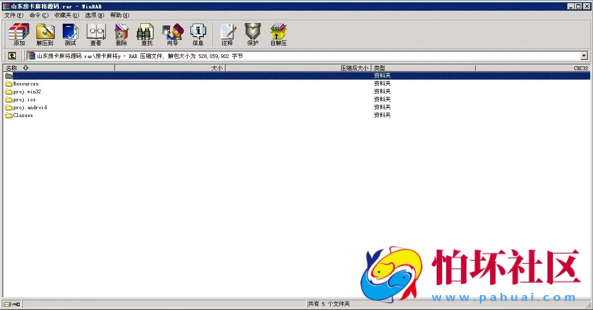Click the 删除 (Delete) icon
Viewport: 593px width, 310px height.
coord(121,34)
